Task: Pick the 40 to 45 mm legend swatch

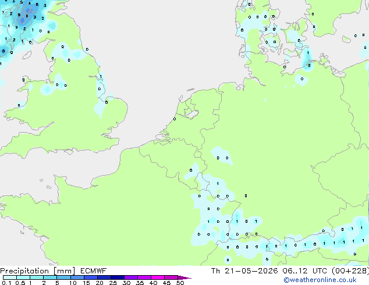Action: (x=158, y=277)
